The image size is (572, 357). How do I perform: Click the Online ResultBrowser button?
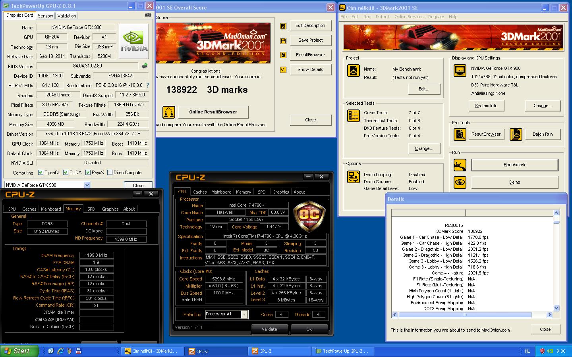(213, 112)
